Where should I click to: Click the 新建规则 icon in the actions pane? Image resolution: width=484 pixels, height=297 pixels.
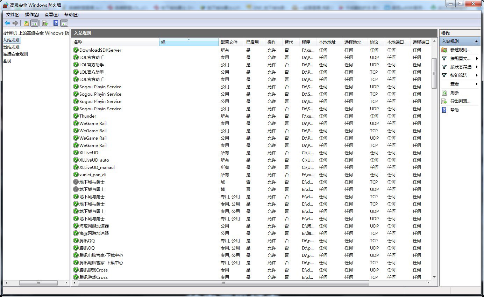[x=444, y=50]
